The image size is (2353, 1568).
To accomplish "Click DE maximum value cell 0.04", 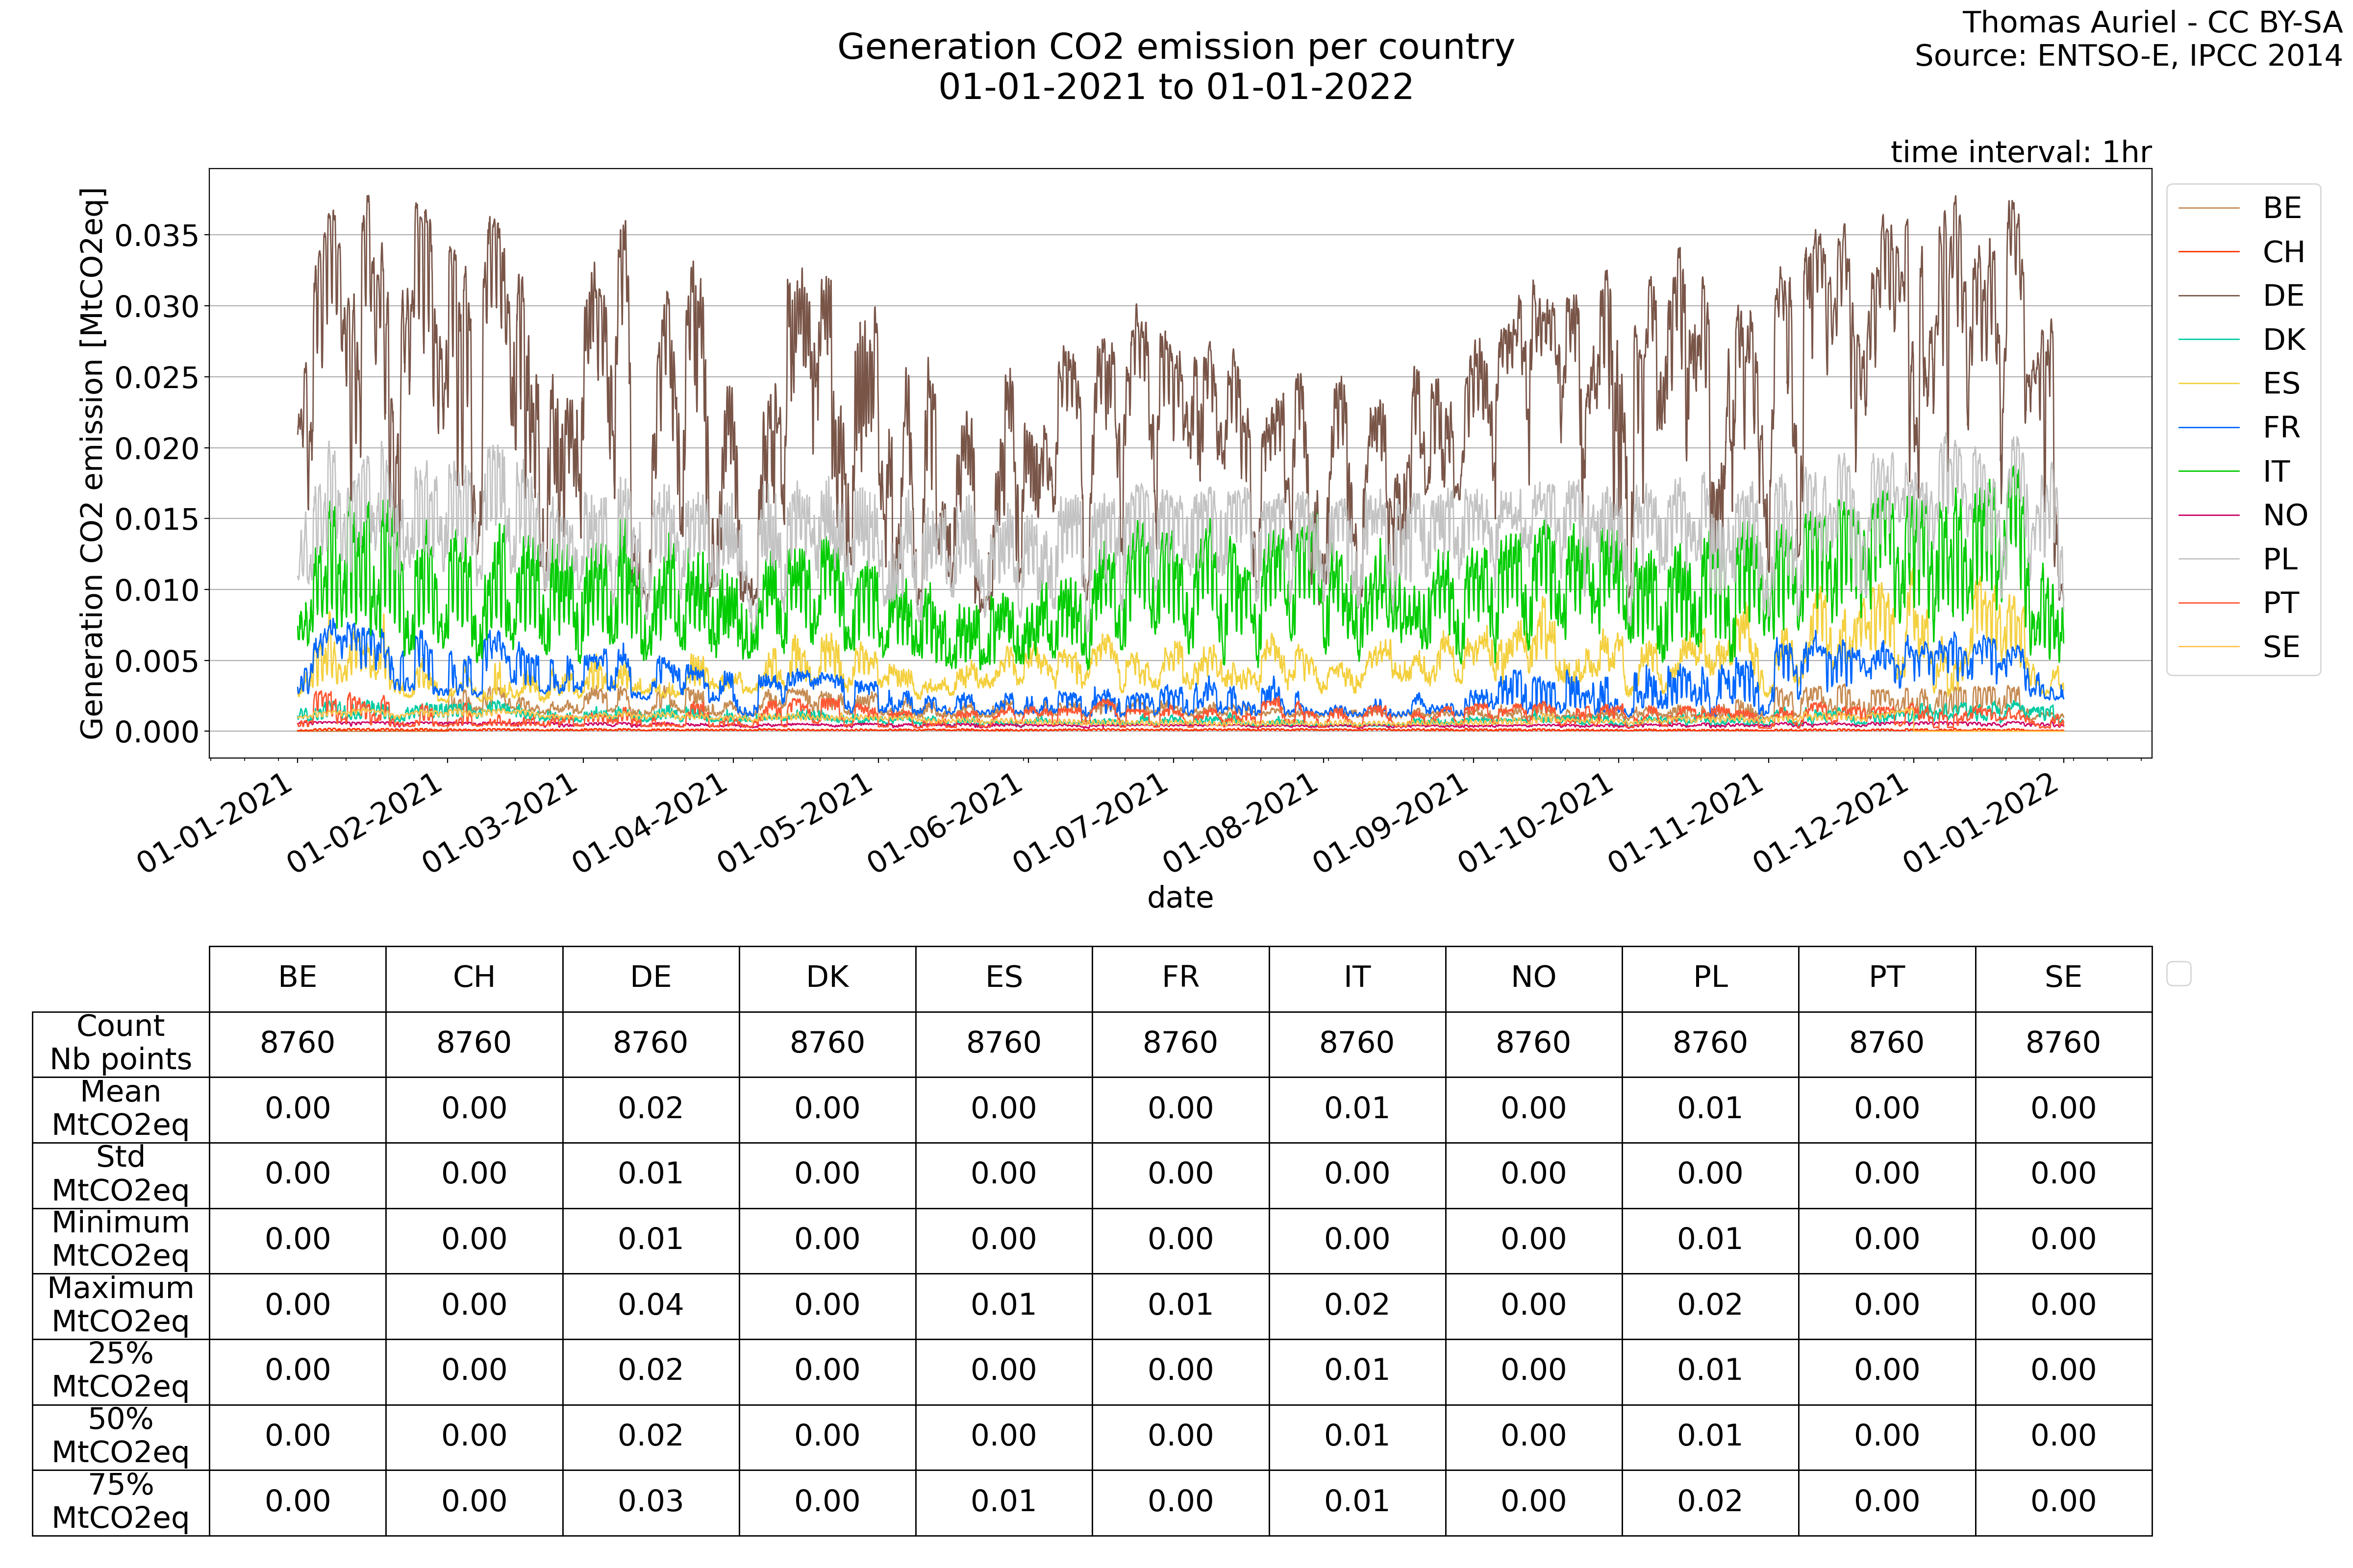I will click(x=651, y=1304).
